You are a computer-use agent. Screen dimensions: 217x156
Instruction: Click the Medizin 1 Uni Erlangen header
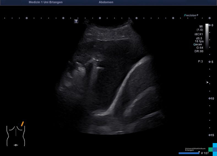(x=45, y=2)
